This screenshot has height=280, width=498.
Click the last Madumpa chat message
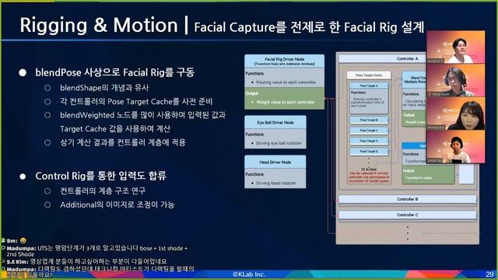(100, 271)
